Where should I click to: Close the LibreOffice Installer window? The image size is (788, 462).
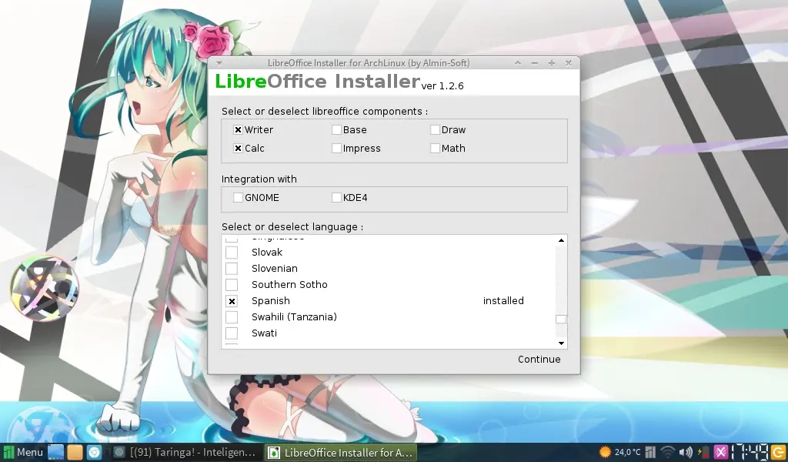click(569, 63)
